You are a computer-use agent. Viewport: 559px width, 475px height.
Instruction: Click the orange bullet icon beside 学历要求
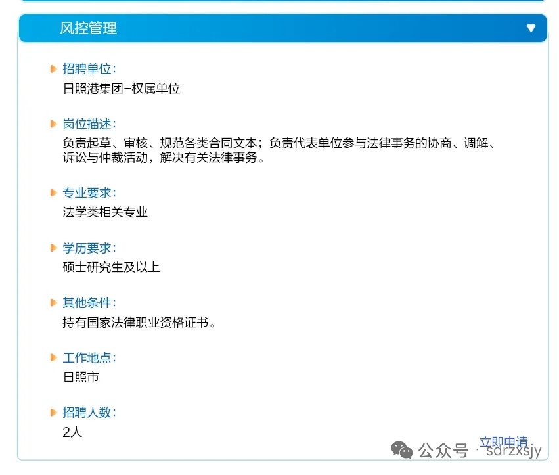click(54, 248)
